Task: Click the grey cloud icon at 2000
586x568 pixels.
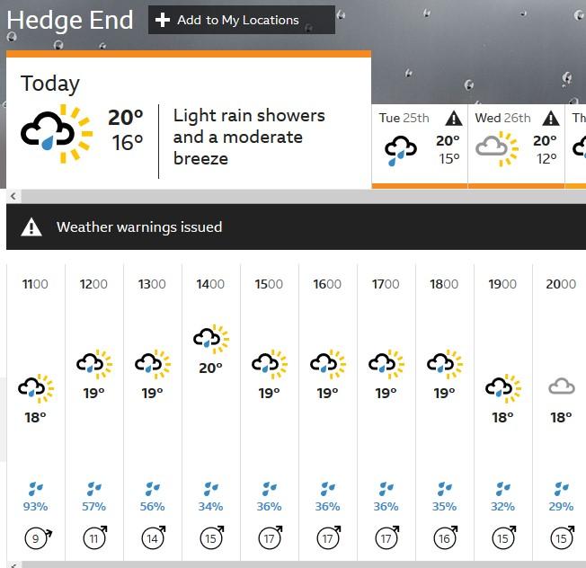Action: coord(562,386)
